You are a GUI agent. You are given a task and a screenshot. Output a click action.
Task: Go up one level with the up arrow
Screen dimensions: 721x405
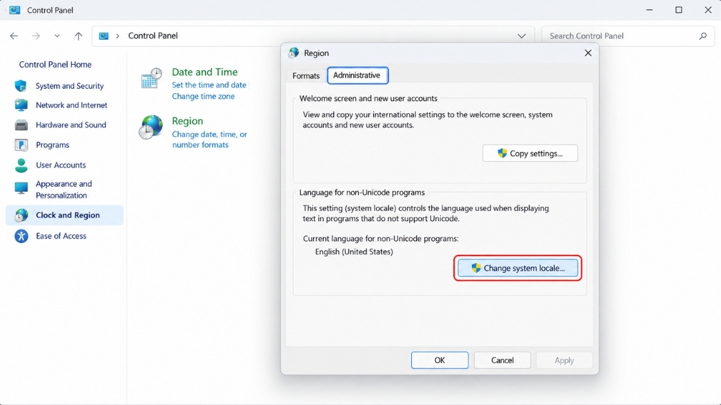(79, 36)
